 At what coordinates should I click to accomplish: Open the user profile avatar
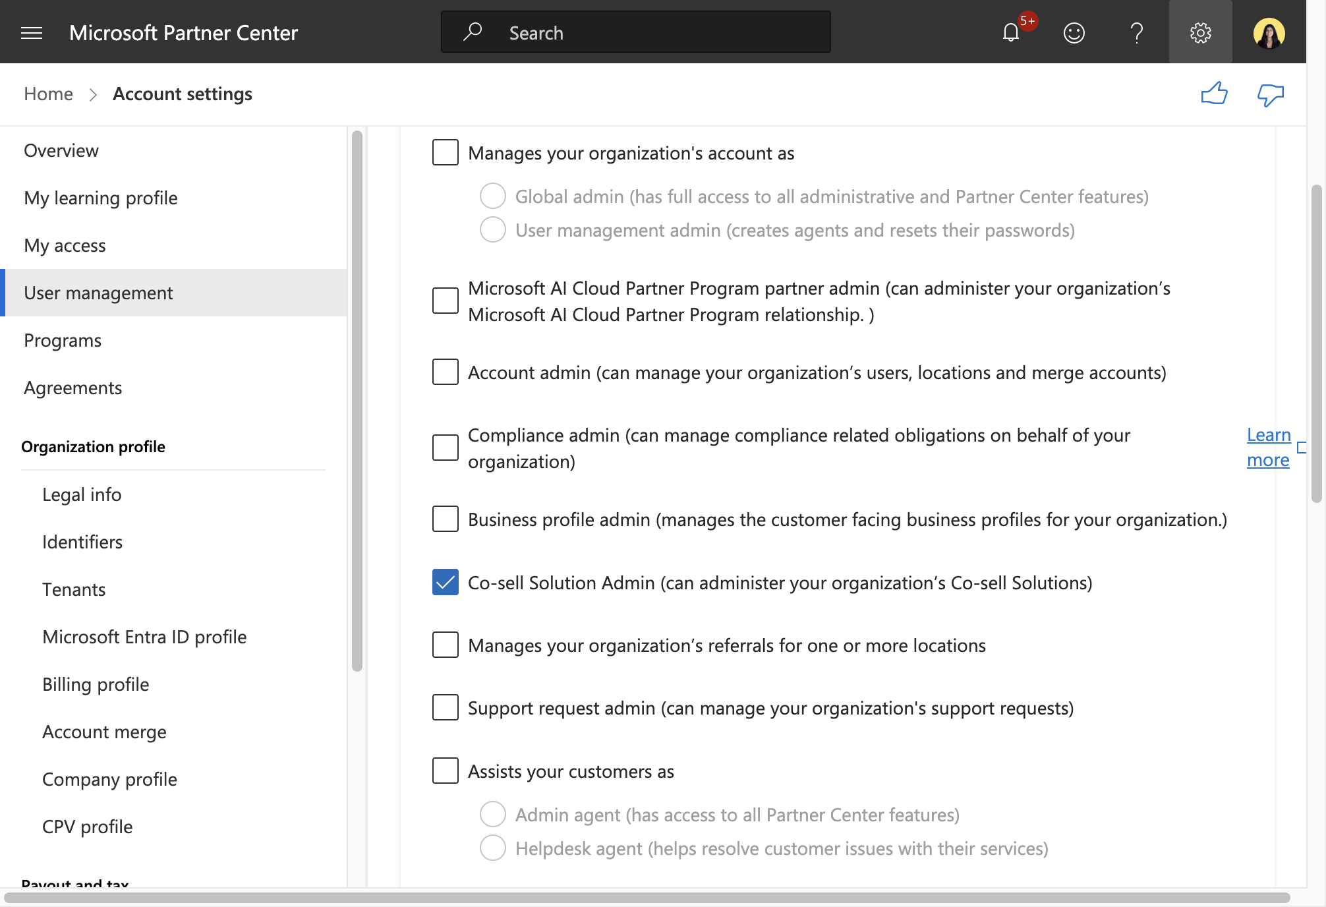1269,32
